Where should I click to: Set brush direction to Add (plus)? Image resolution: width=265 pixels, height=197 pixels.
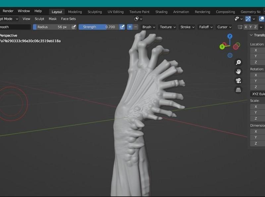click(130, 27)
